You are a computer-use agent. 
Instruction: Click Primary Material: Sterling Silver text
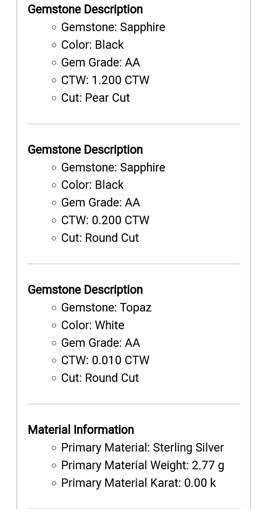(142, 448)
